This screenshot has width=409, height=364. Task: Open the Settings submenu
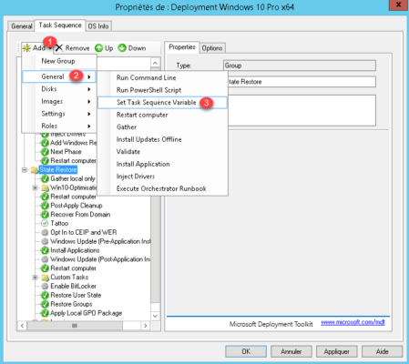59,114
